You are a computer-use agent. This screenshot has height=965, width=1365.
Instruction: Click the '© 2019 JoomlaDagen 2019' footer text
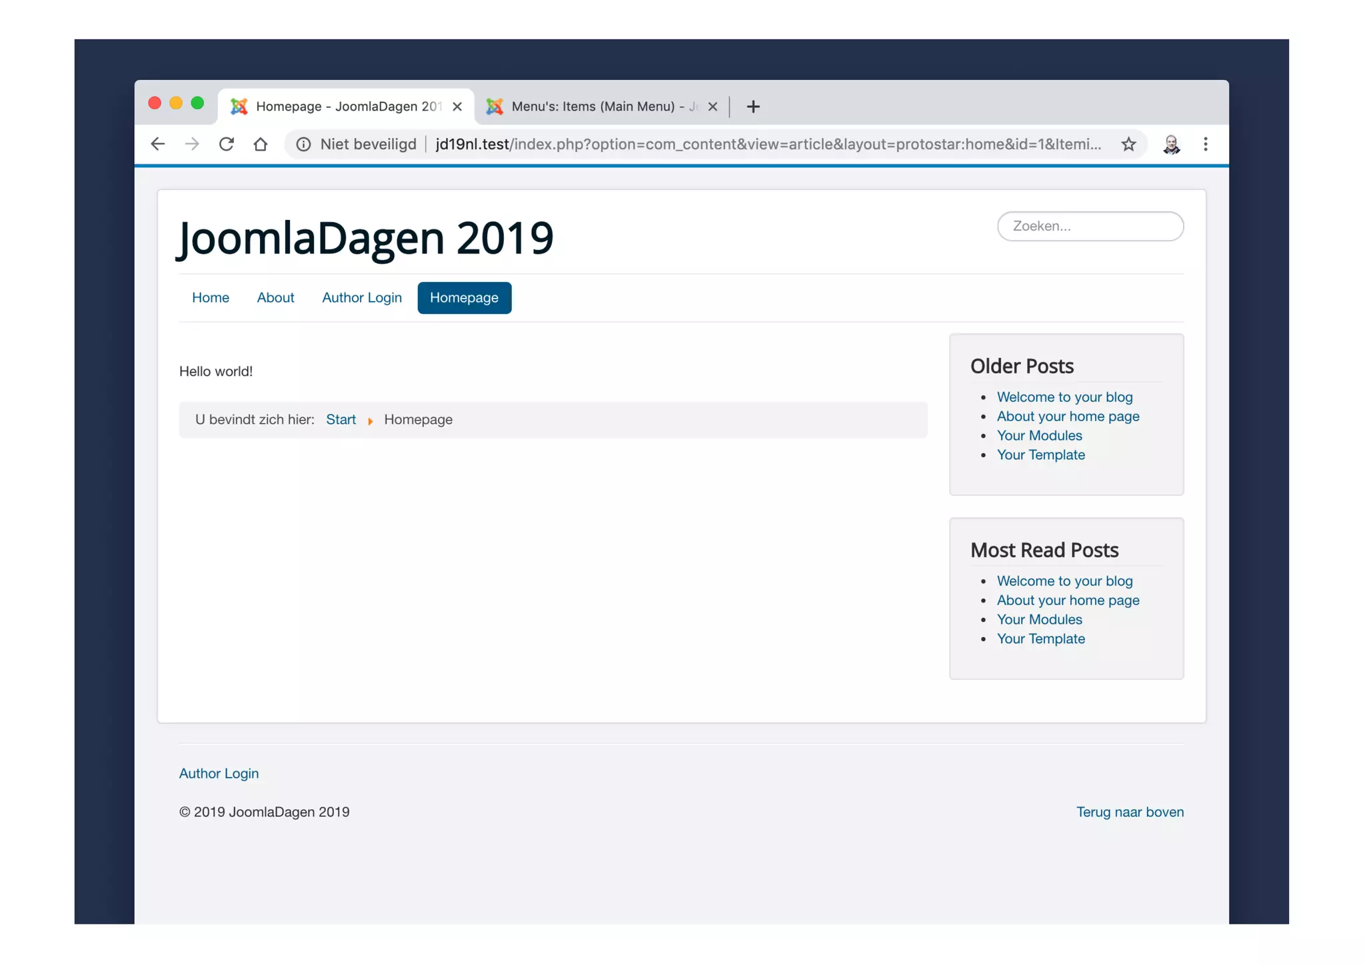[264, 812]
